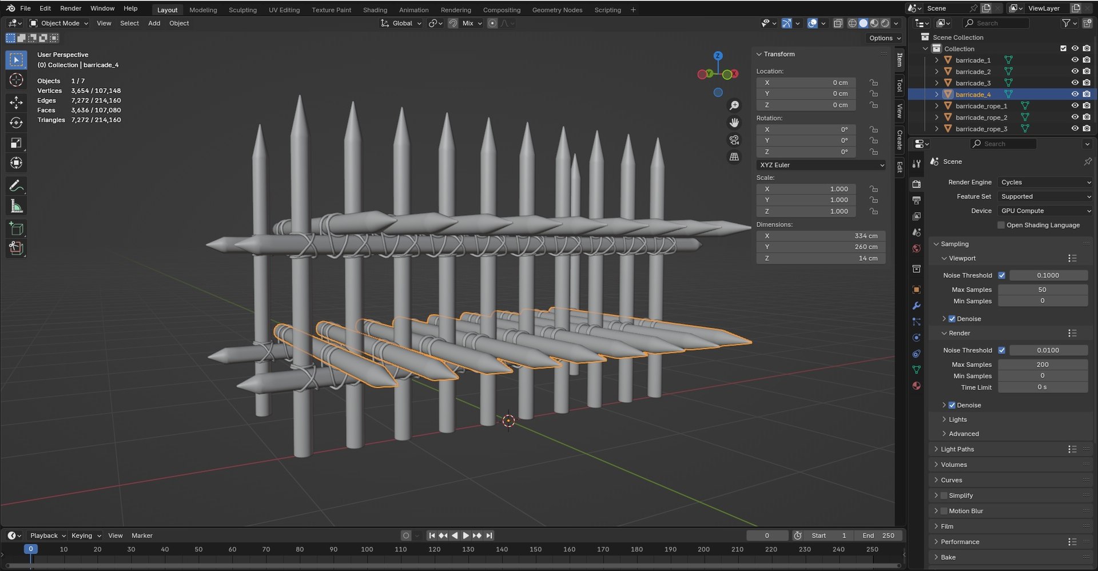Select the Add Cube tool

click(16, 229)
